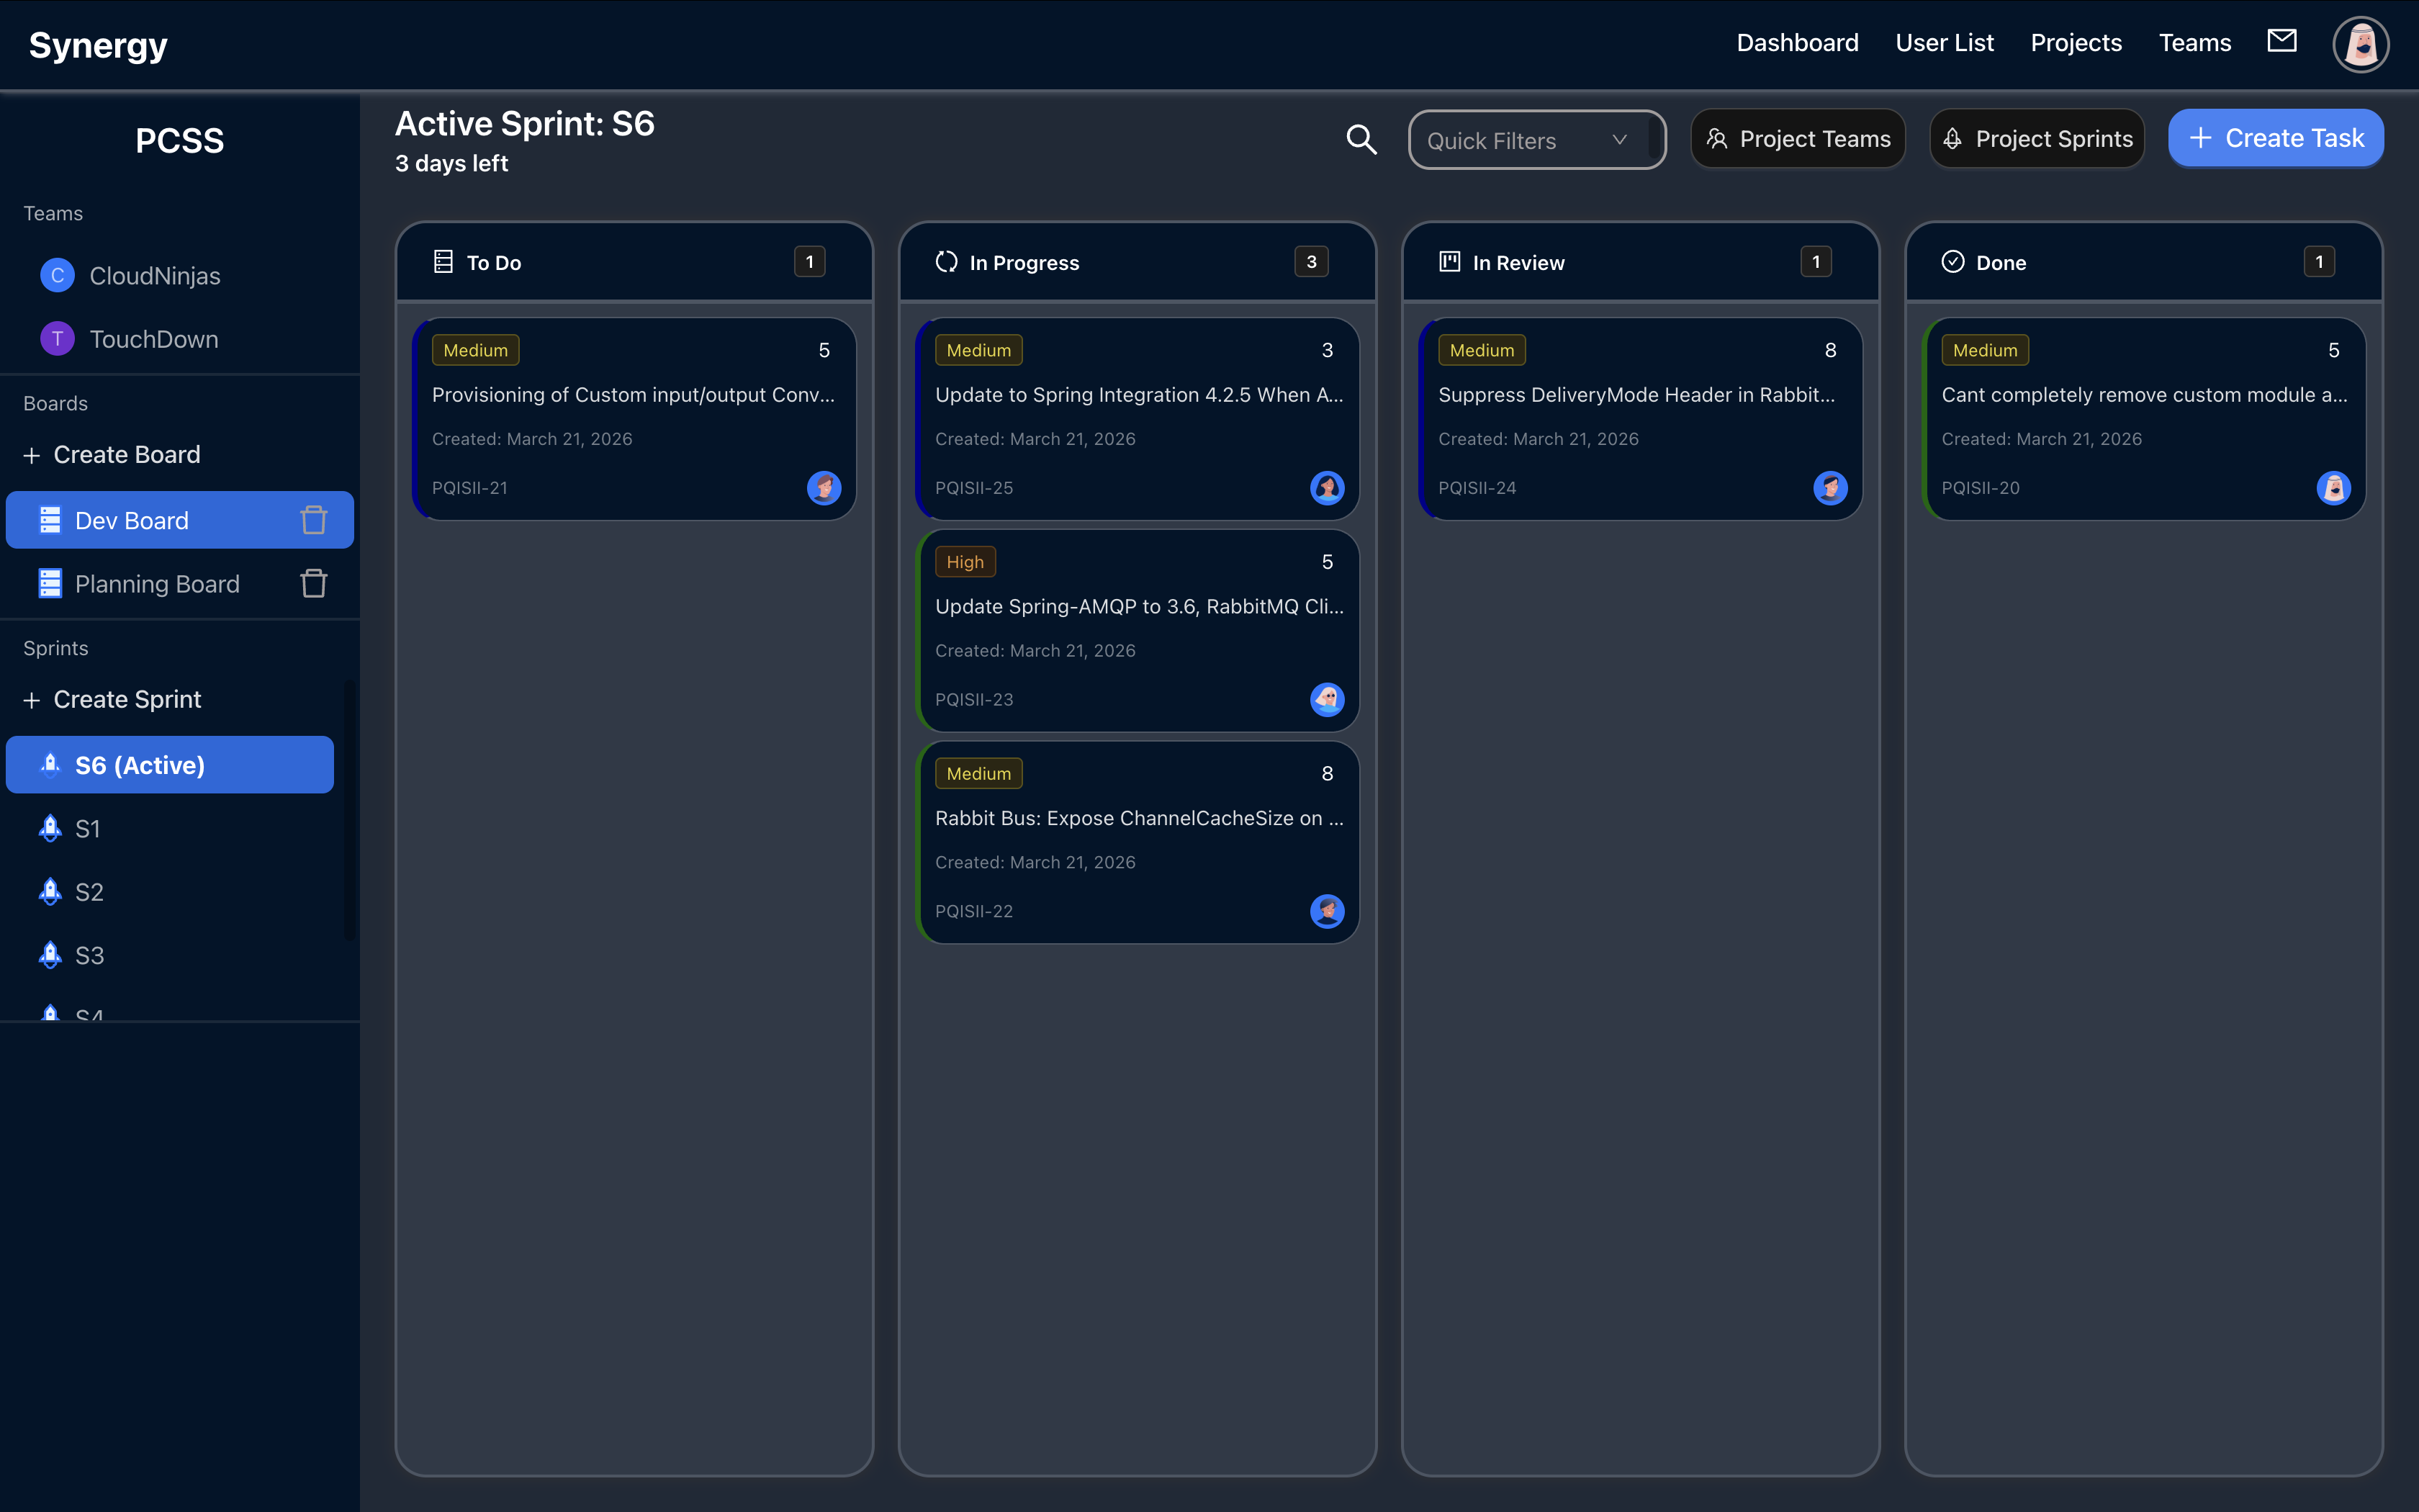Open the Quick Filters dropdown
The image size is (2419, 1512).
1536,140
